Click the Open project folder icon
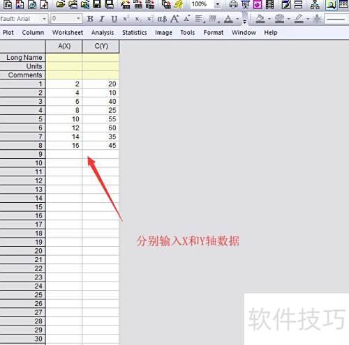Viewport: 349px width, 345px height. point(61,4)
